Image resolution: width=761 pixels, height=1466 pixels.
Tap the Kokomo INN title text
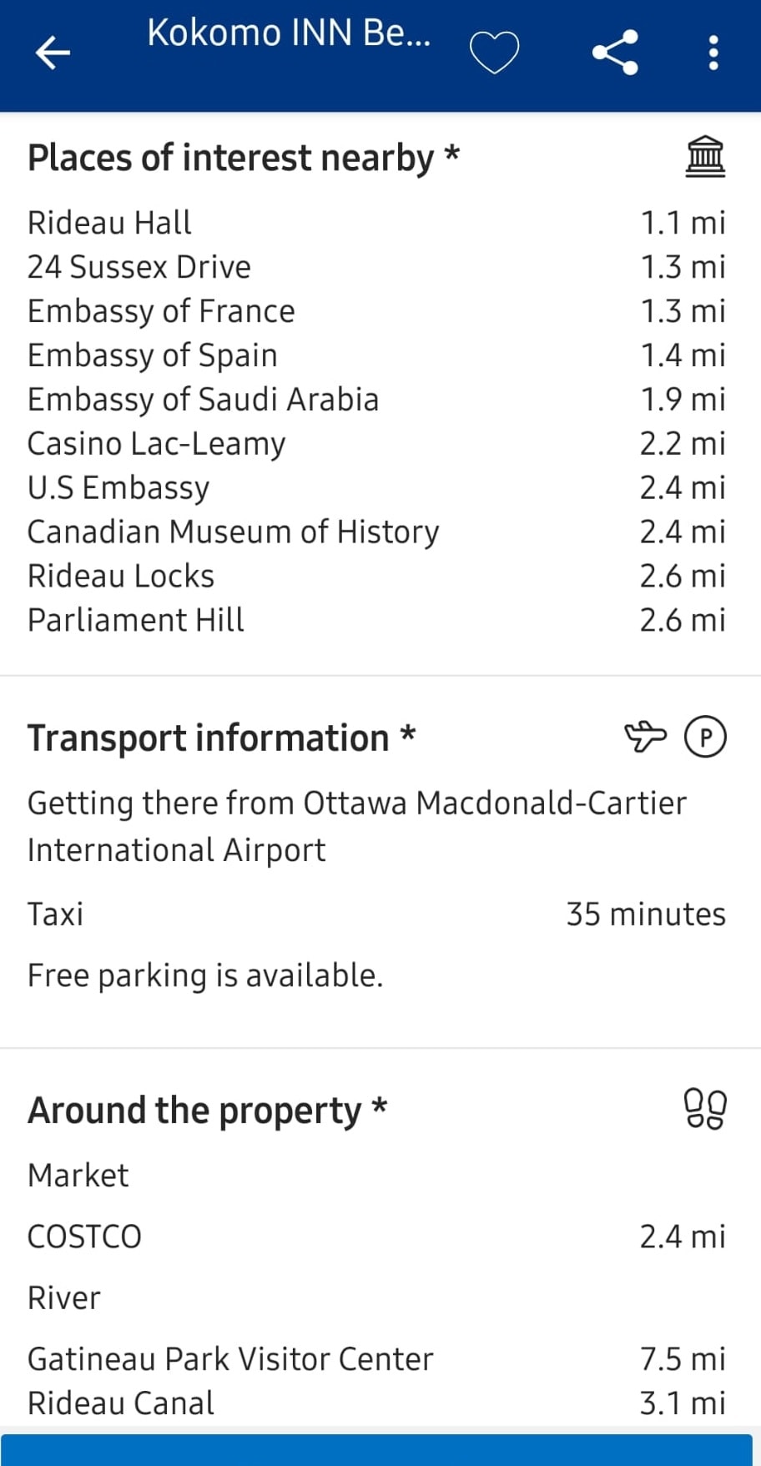[289, 33]
